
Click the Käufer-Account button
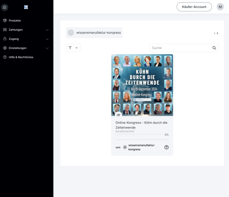(194, 7)
